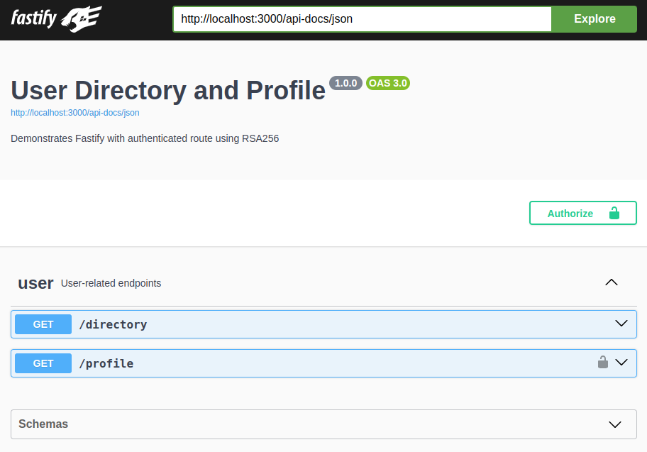Open the localhost api-docs json link

(x=74, y=112)
